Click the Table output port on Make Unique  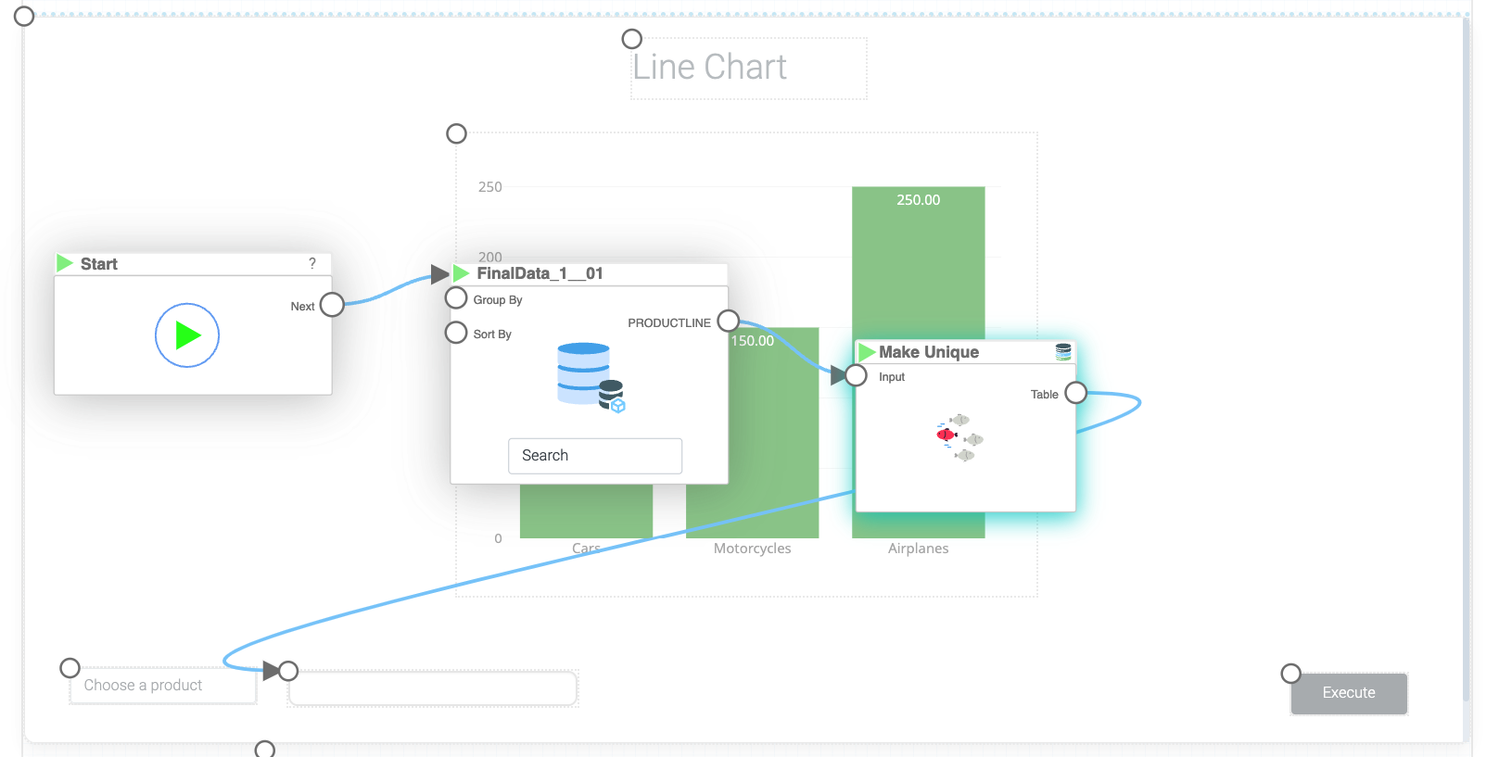(1075, 393)
